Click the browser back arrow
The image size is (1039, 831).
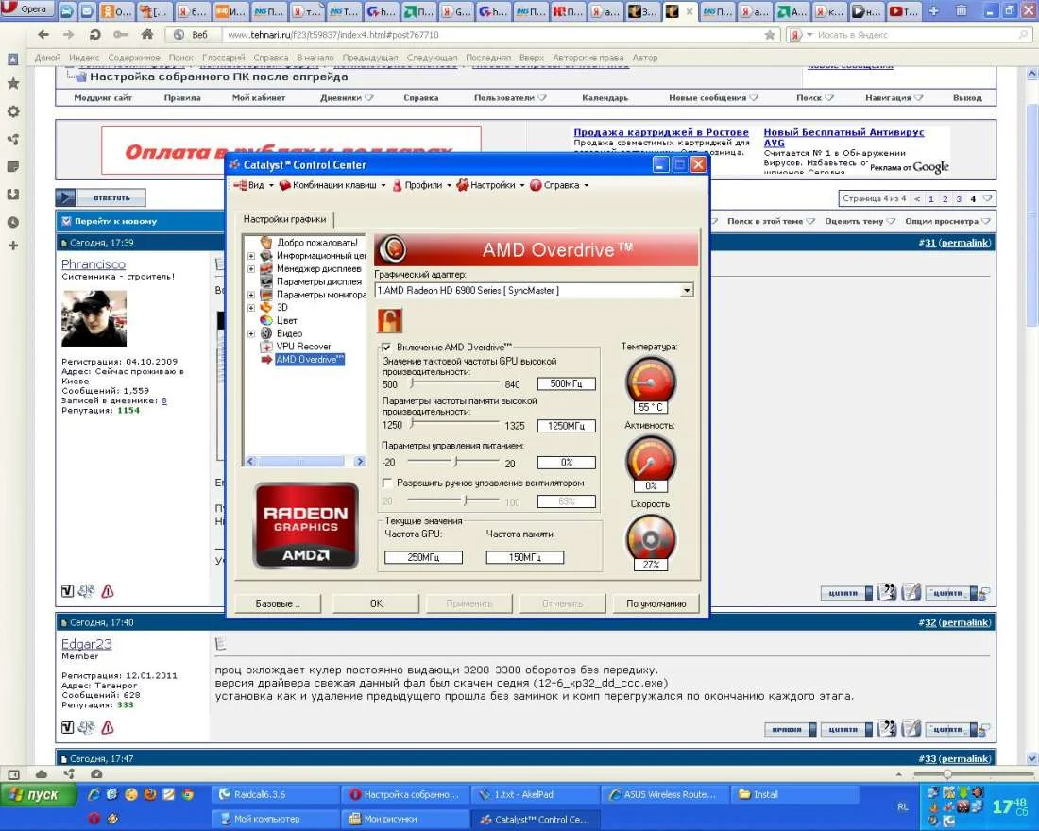coord(43,34)
